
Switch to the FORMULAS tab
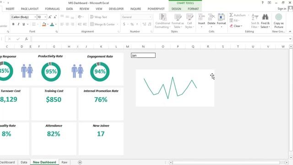(x=52, y=9)
